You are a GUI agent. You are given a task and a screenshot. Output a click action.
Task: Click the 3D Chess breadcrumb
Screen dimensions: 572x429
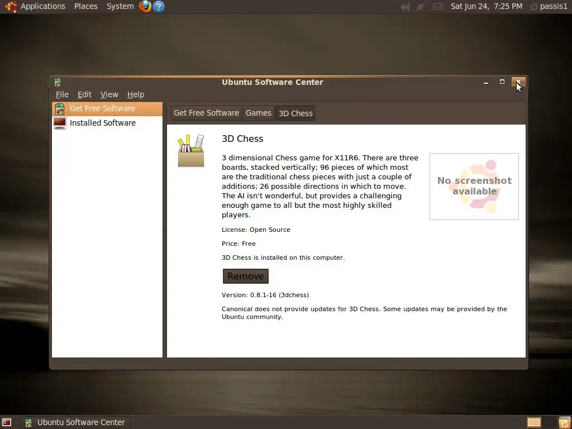coord(295,113)
